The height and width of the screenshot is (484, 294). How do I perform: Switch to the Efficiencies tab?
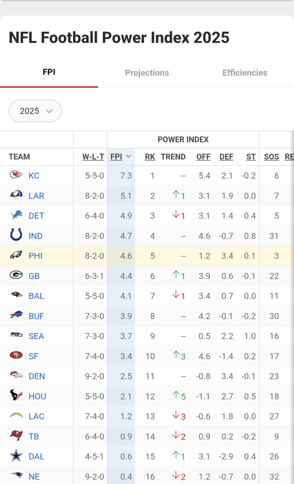click(244, 73)
